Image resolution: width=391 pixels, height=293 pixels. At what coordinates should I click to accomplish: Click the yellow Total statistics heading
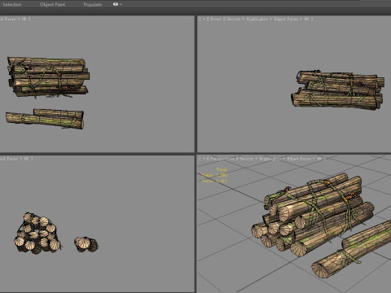coord(222,169)
